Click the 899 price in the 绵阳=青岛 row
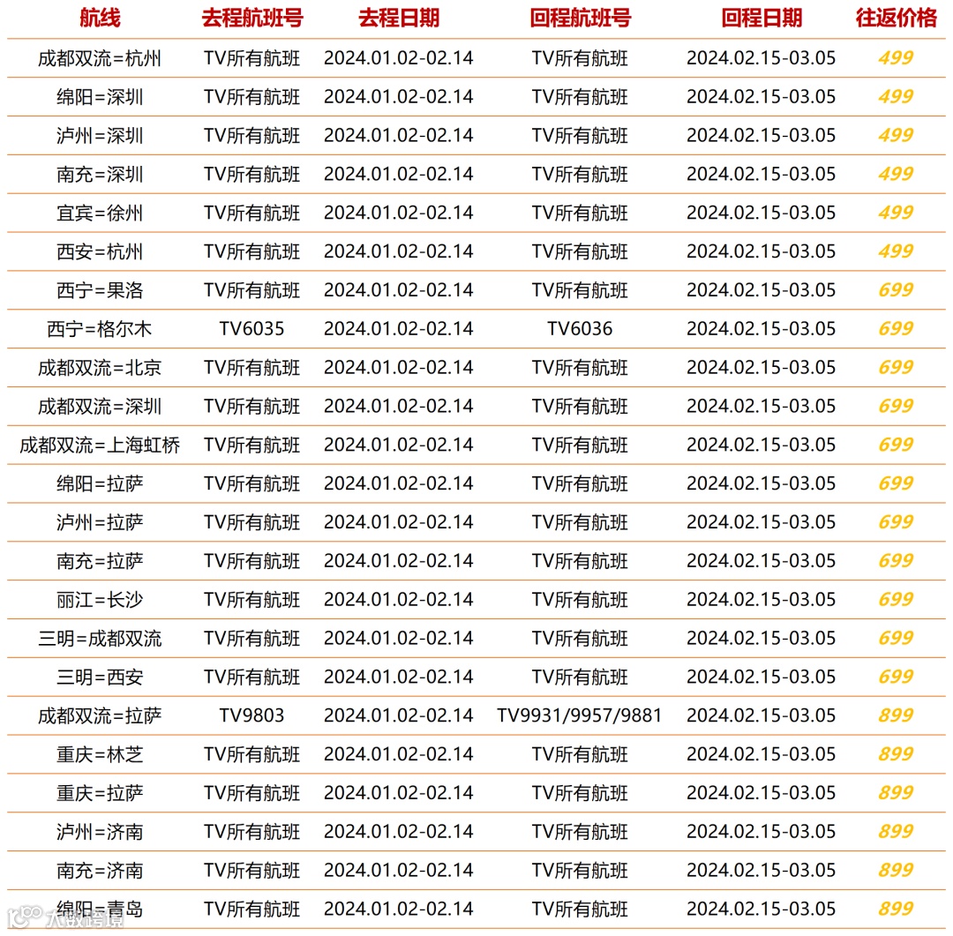Screen dimensions: 953x936 (896, 909)
